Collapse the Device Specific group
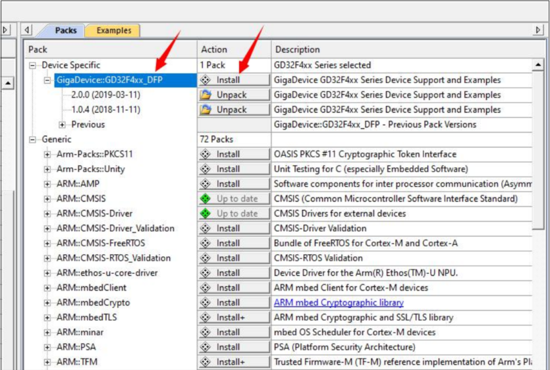Image resolution: width=550 pixels, height=370 pixels. [32, 65]
